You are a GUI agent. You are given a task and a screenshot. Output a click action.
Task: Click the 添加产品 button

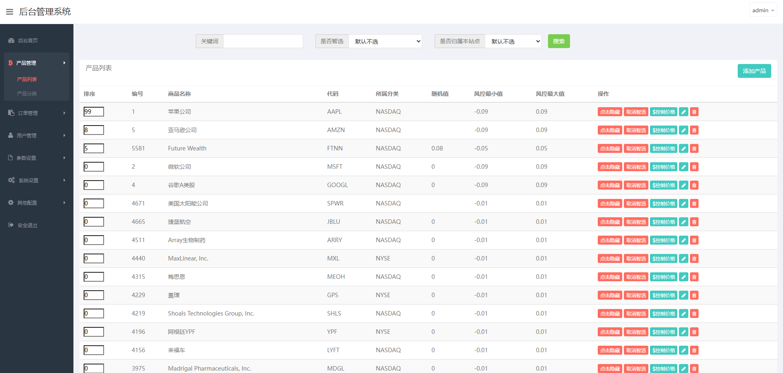pos(754,71)
